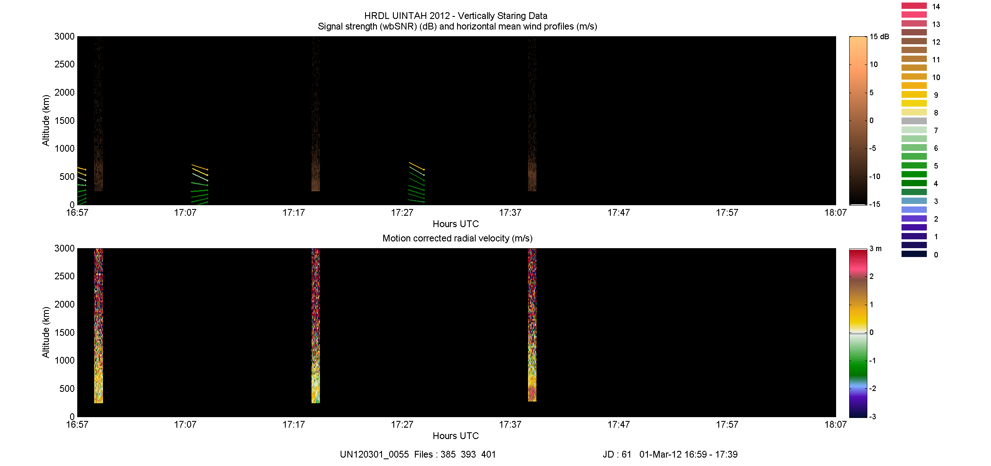The height and width of the screenshot is (466, 991).
Task: Click 'Hours UTC' label under upper plot
Action: 456,224
